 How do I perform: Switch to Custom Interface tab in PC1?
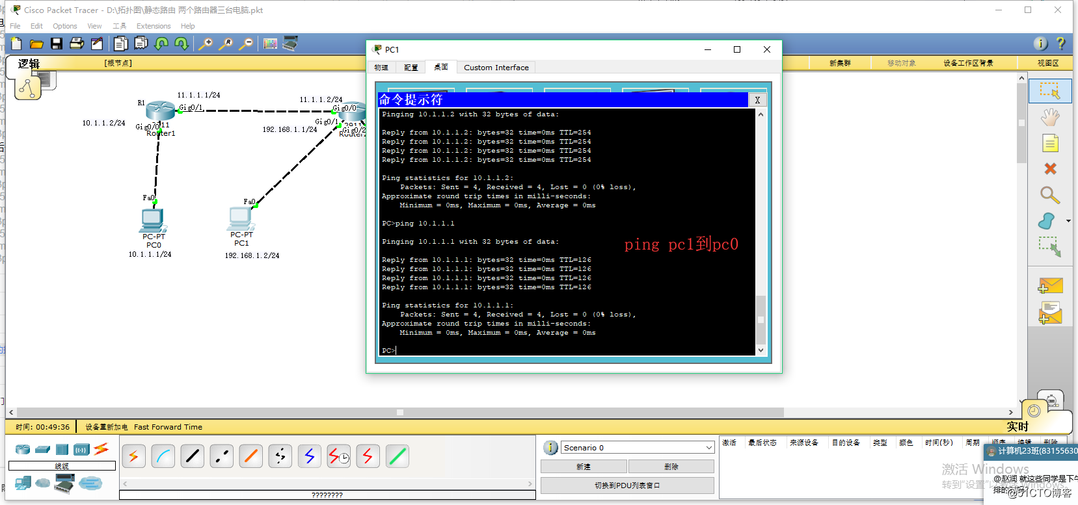496,68
